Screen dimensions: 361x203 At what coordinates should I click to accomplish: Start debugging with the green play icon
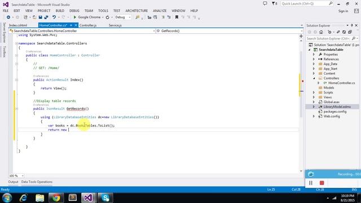[x=74, y=17]
